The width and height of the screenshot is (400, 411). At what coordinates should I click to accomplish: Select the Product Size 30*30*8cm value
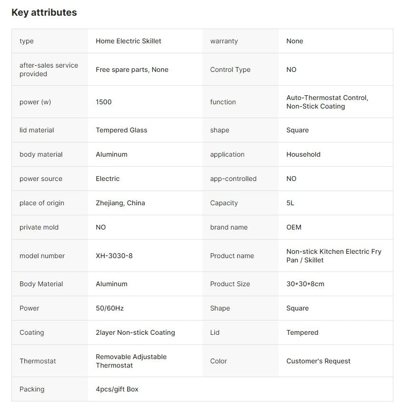[x=305, y=284]
